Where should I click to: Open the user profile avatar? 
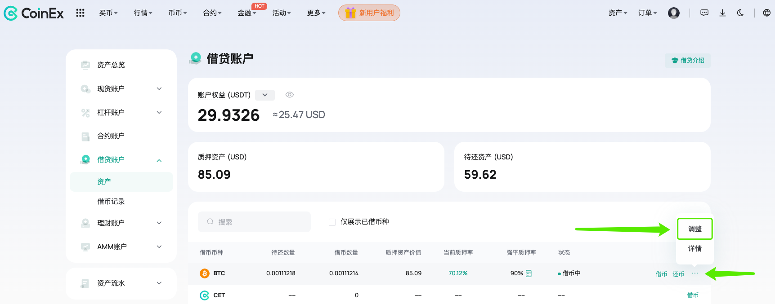[x=674, y=13]
